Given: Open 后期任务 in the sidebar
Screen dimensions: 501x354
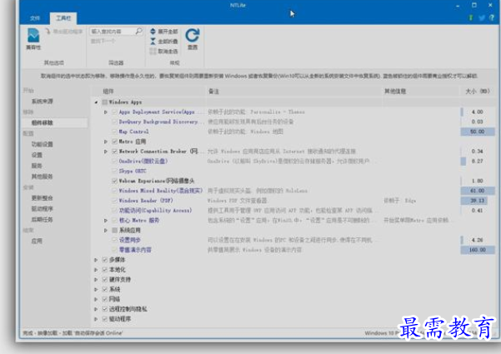Looking at the screenshot, I should click(43, 219).
